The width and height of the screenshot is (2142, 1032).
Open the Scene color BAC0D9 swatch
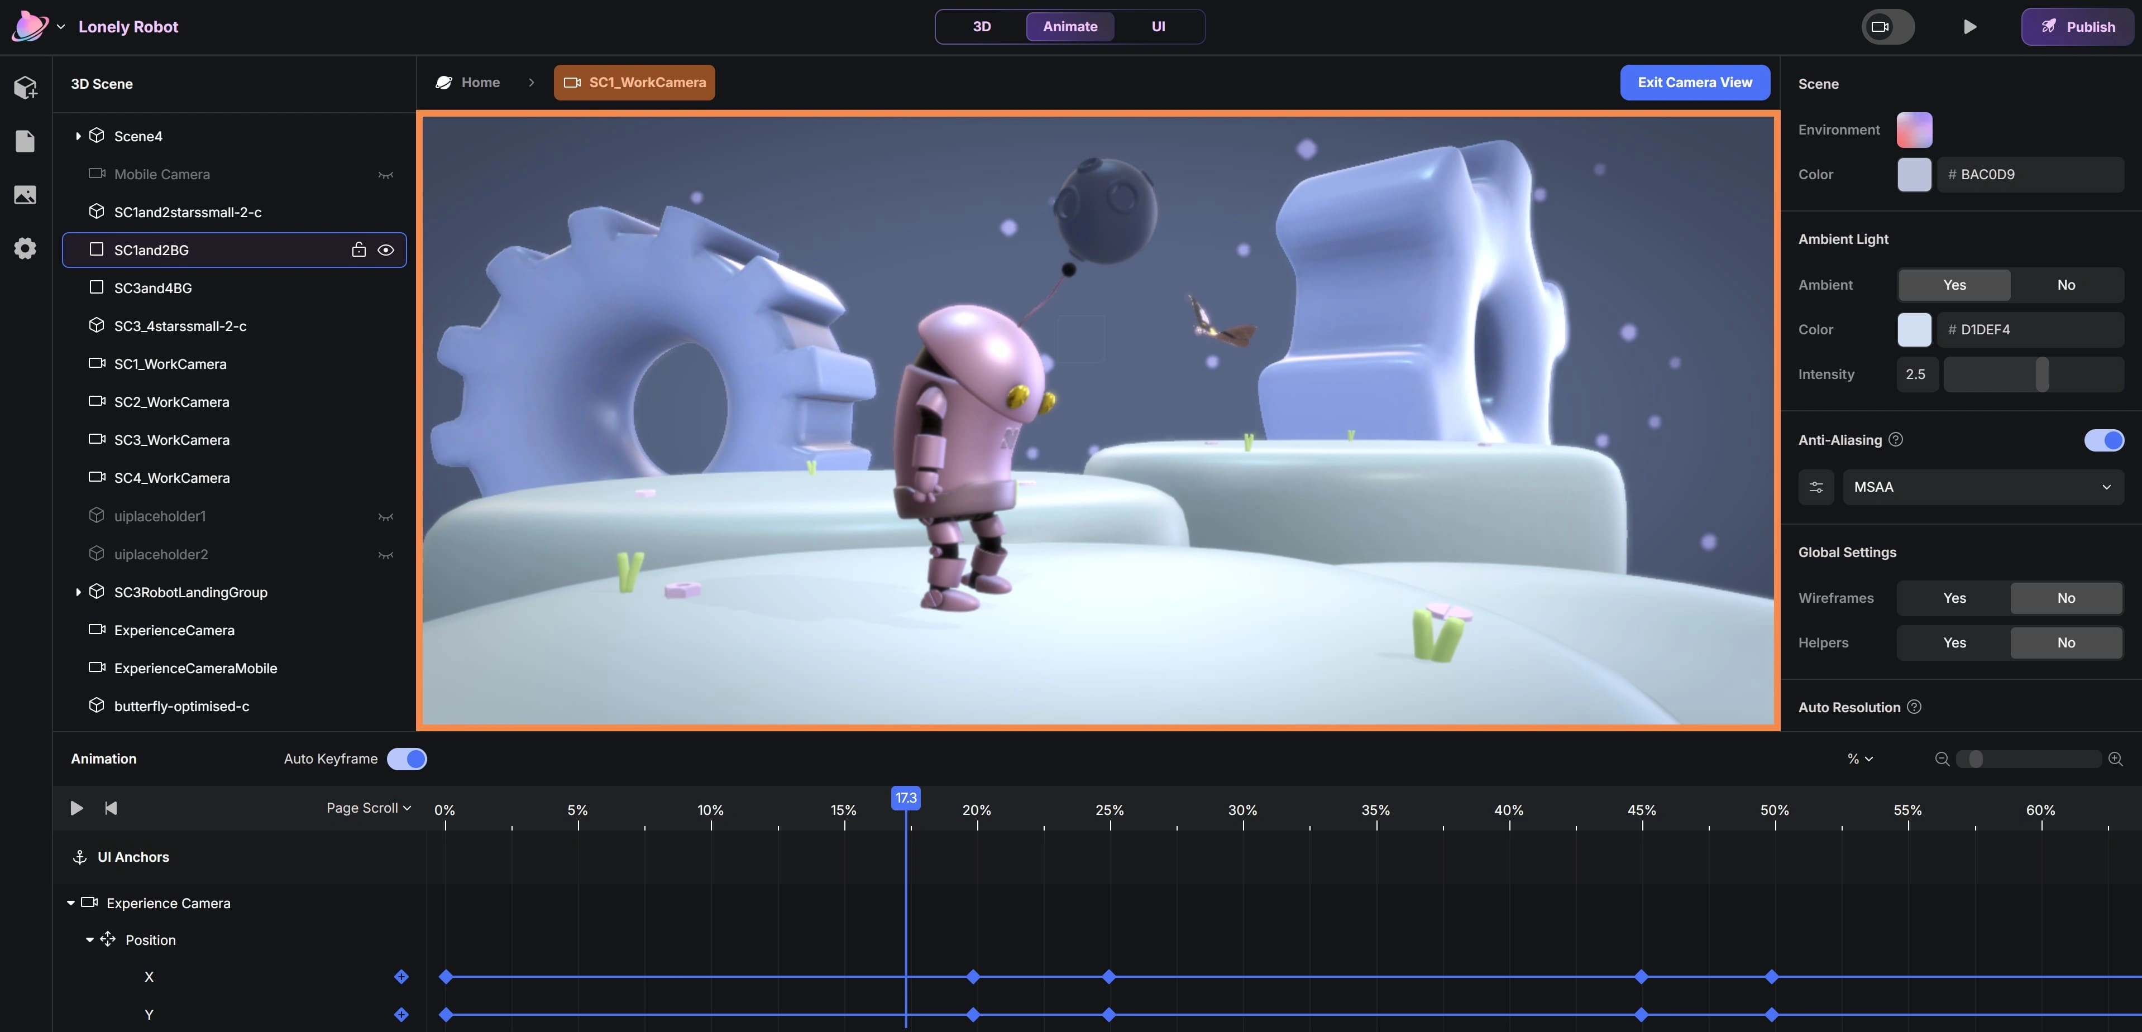click(x=1914, y=175)
